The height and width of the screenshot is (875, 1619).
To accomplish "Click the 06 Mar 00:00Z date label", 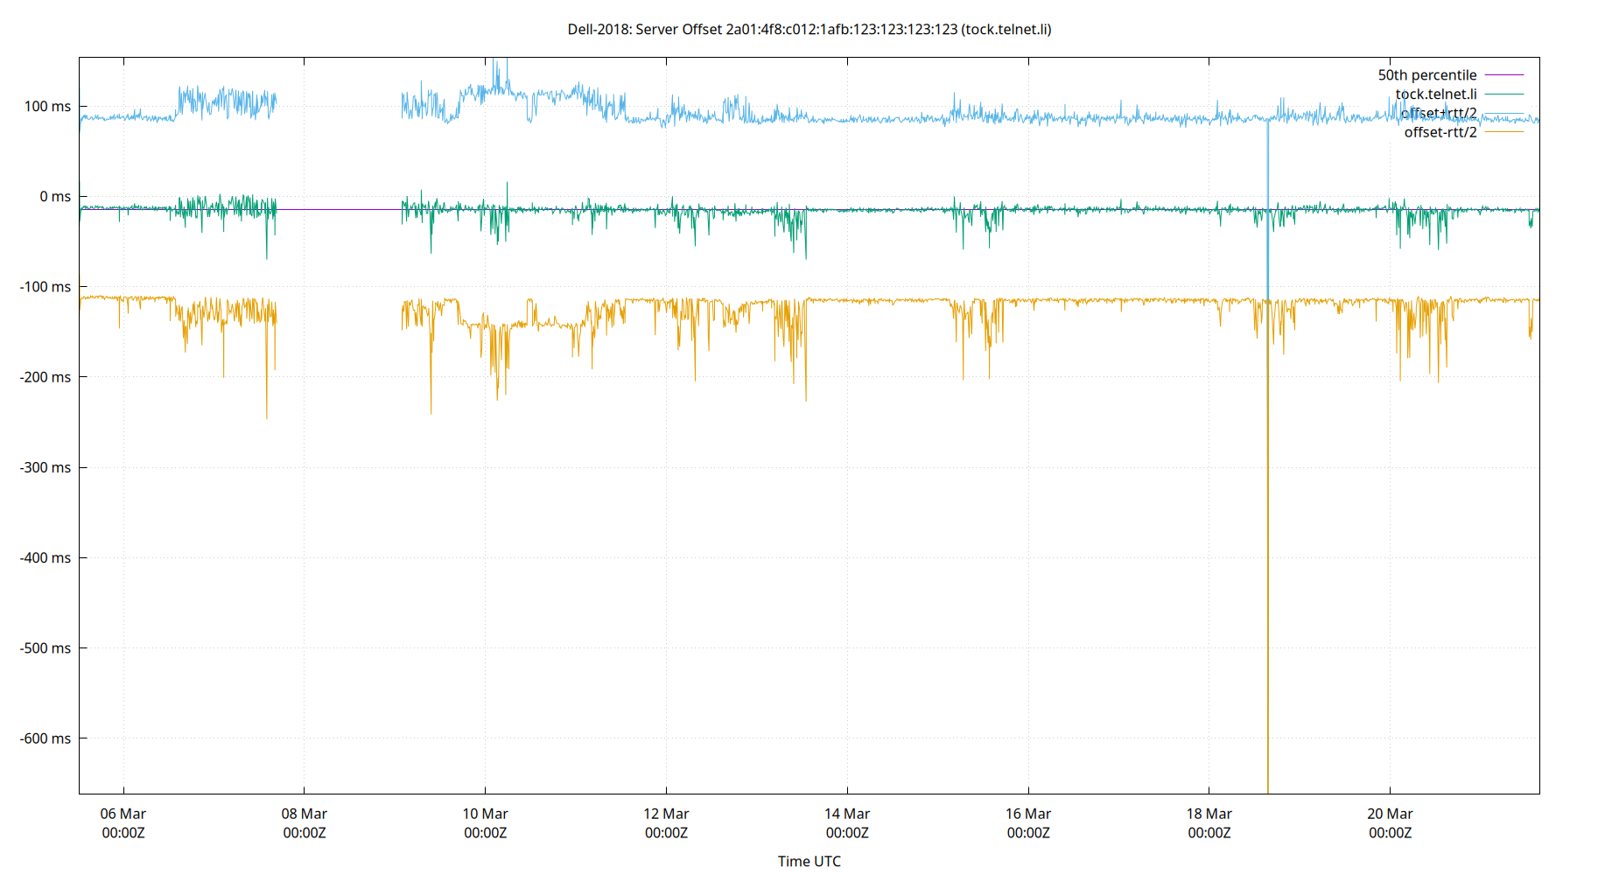I will [123, 822].
